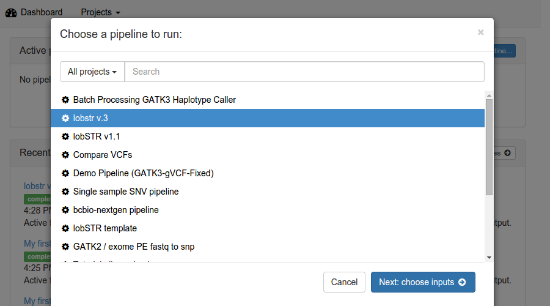Cancel the pipeline selection
Image resolution: width=550 pixels, height=306 pixels.
point(344,282)
